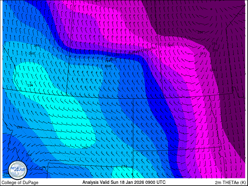Click the 280 contour label
Viewport: 248px width, 186px height.
108,56
